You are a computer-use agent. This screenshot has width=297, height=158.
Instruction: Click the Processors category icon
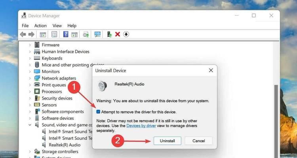pyautogui.click(x=37, y=92)
